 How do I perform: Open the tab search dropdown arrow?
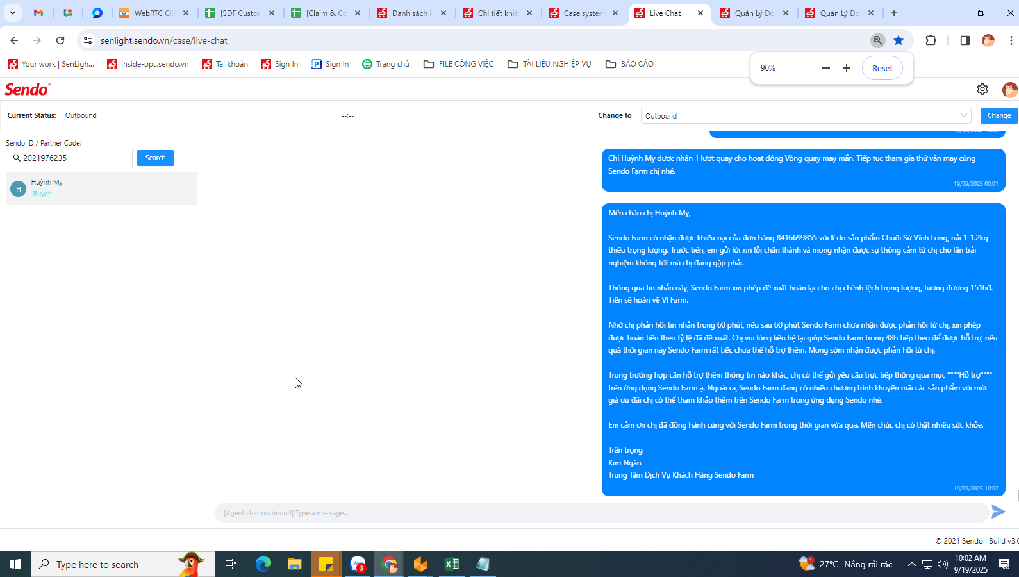coord(12,13)
